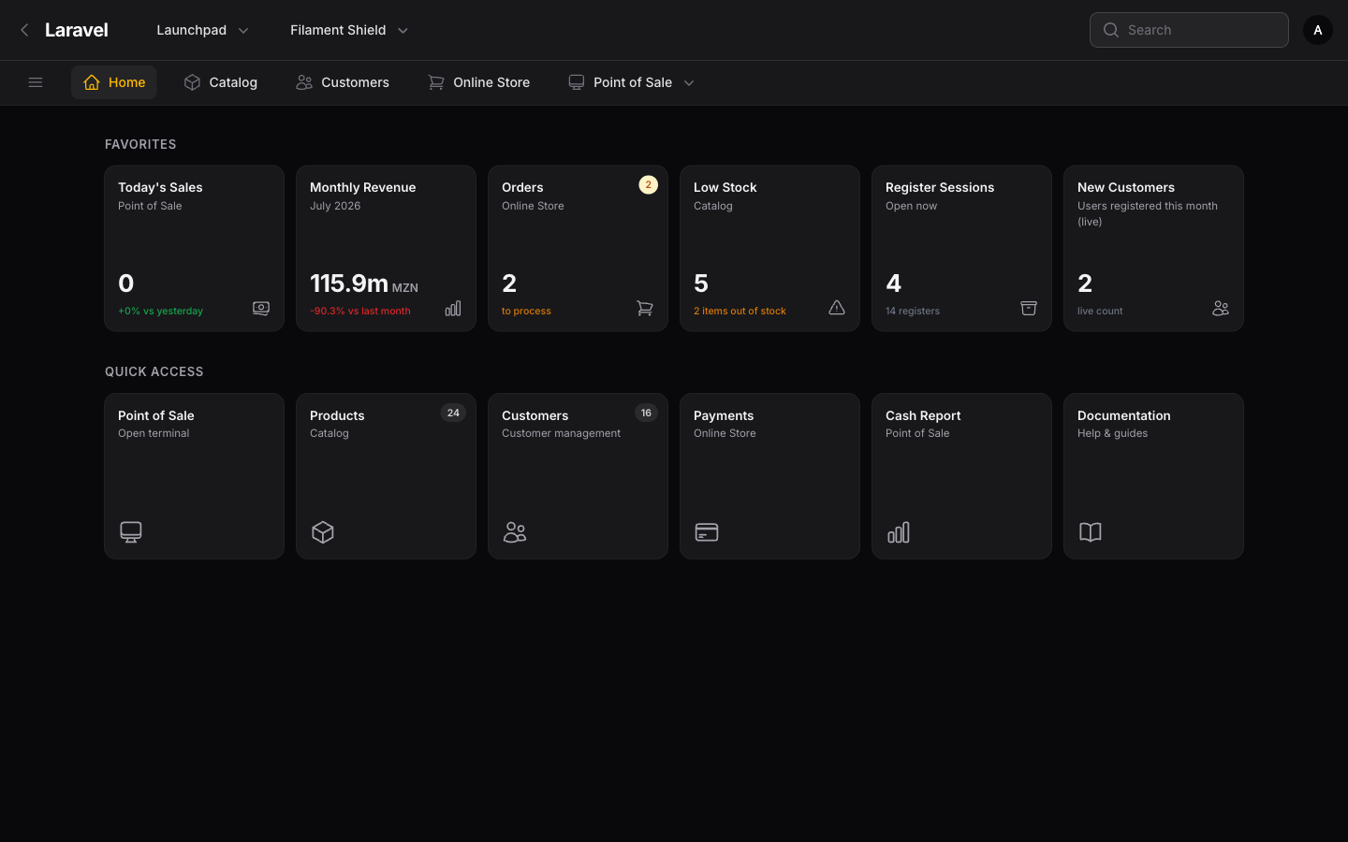Click the cart icon on Orders card
The image size is (1348, 842).
[645, 308]
